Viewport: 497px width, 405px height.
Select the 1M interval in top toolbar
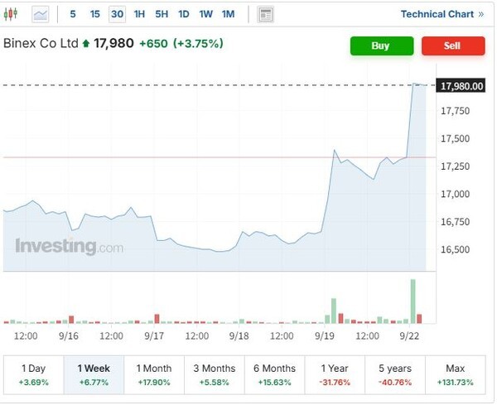[x=228, y=14]
